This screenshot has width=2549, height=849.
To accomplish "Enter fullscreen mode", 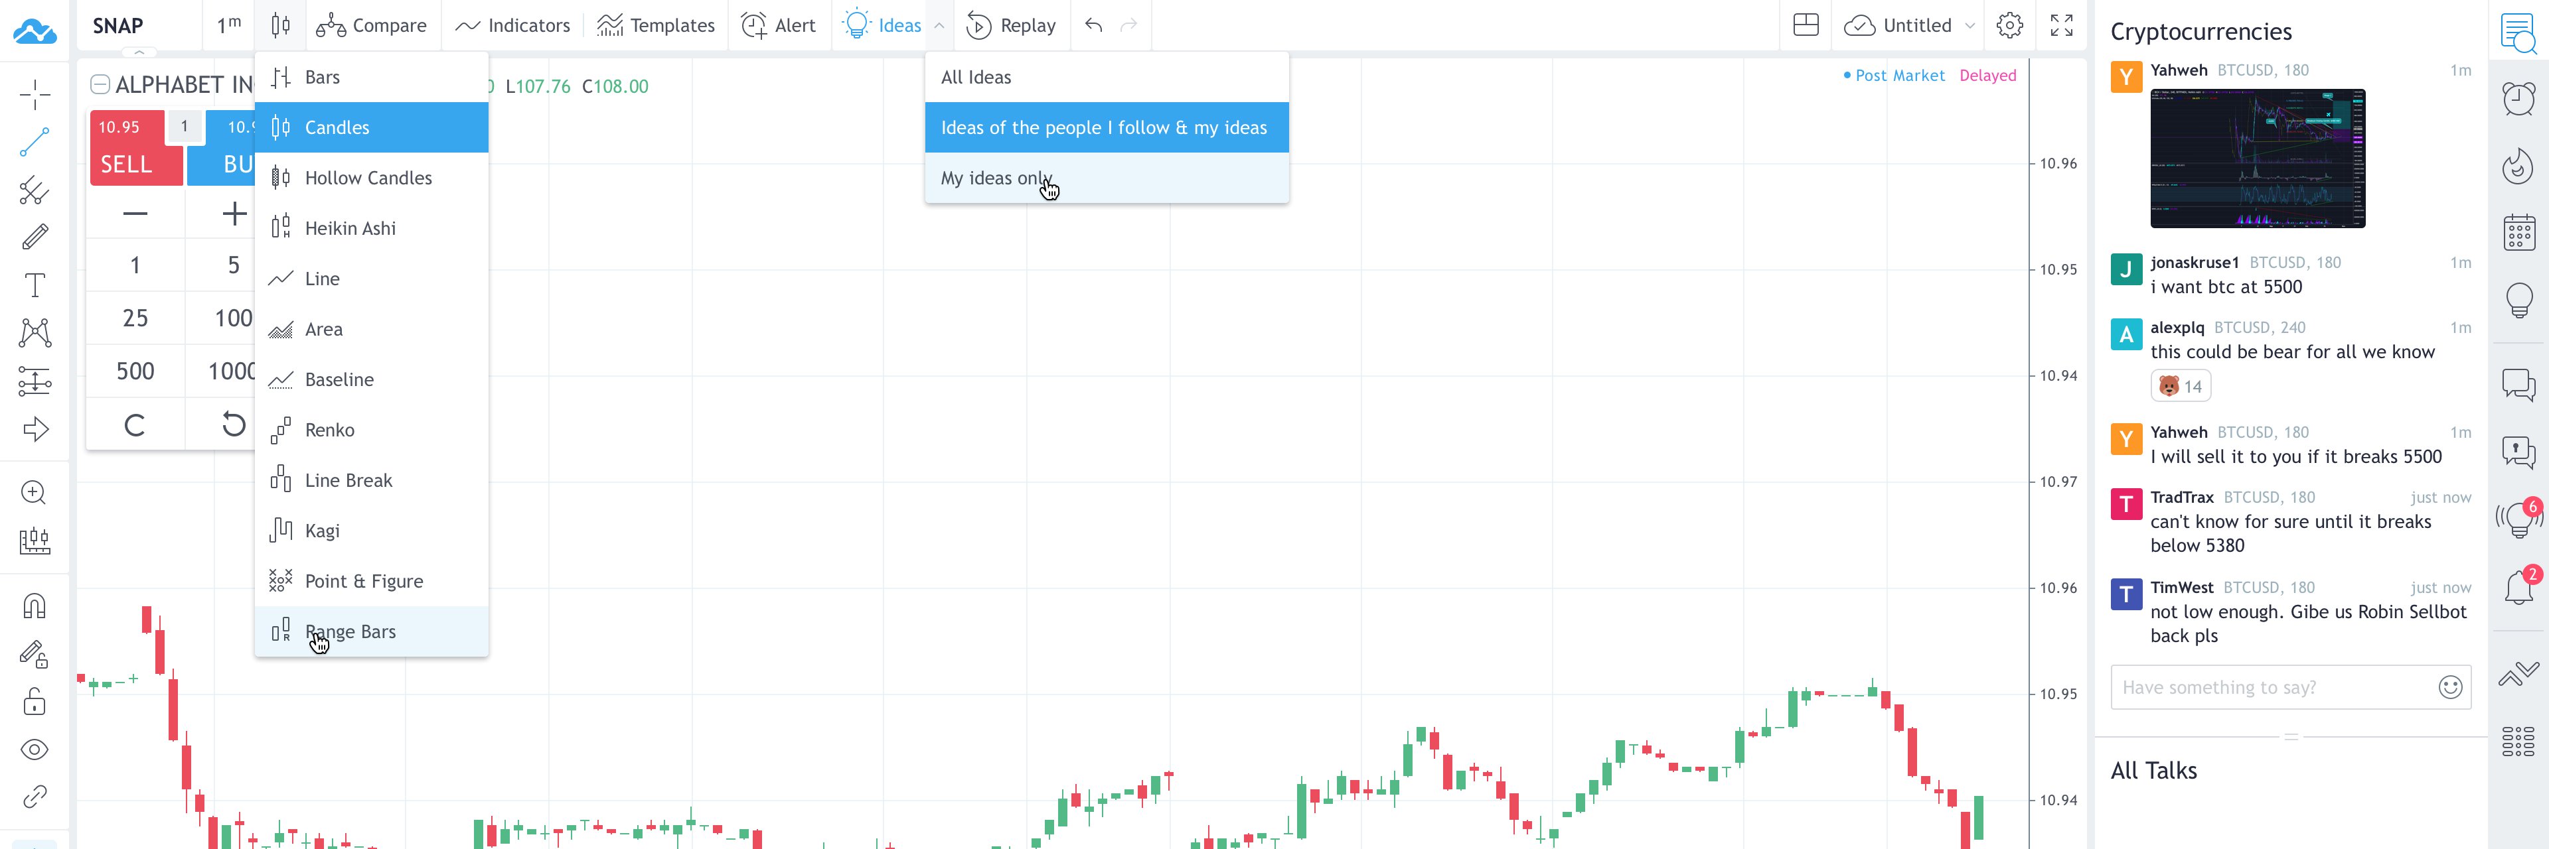I will coord(2061,25).
